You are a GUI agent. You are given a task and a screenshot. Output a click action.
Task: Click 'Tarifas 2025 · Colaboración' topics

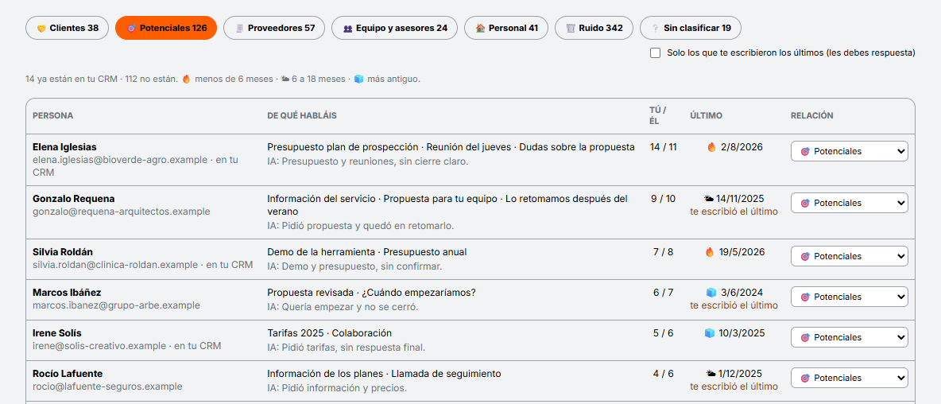(x=330, y=333)
